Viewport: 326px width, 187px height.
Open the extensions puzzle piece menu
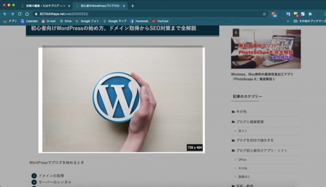(x=310, y=14)
